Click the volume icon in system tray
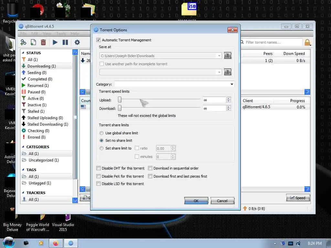331x248 pixels. (298, 243)
